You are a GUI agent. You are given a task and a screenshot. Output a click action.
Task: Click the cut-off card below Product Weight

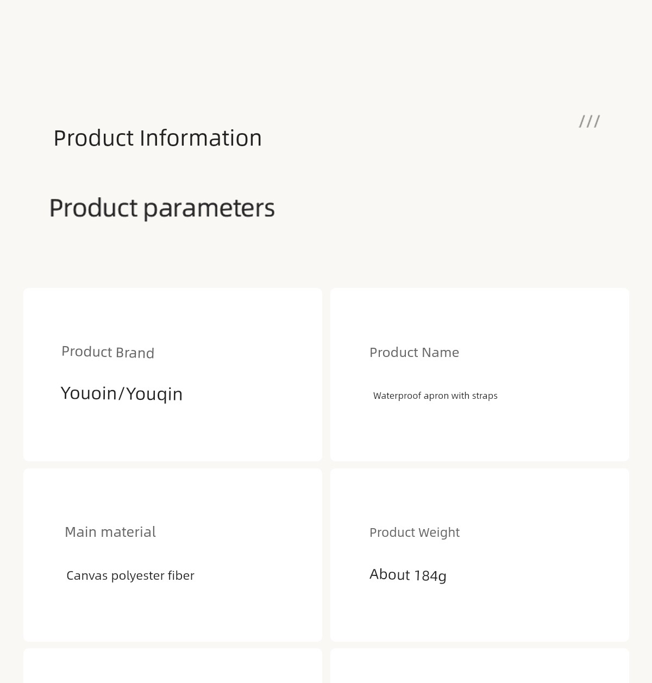click(x=479, y=666)
